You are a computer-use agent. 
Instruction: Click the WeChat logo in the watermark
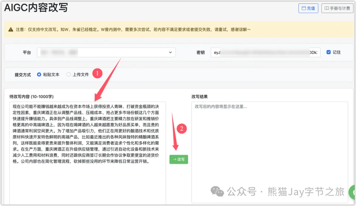point(217,191)
